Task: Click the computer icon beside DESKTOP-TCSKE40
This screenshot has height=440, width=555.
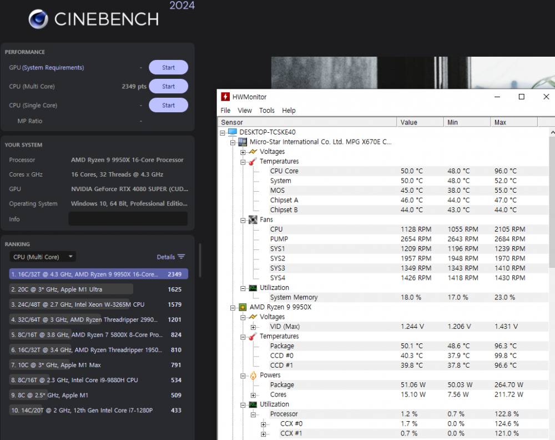Action: point(233,132)
